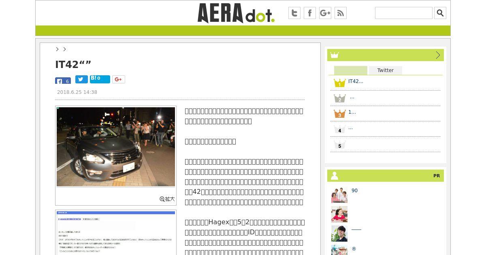The width and height of the screenshot is (486, 255).
Task: Open the Google+ icon in the header
Action: [x=325, y=13]
